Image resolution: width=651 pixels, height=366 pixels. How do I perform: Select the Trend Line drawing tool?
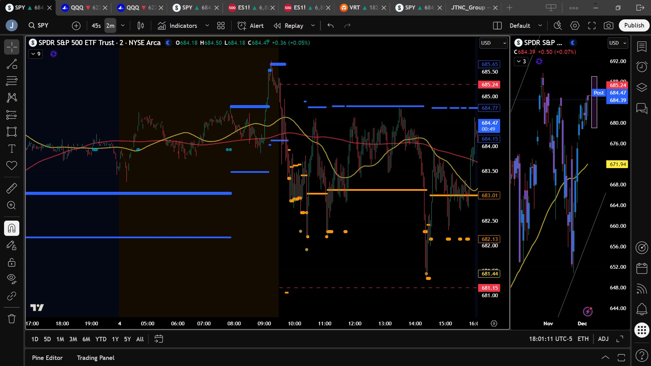[12, 64]
